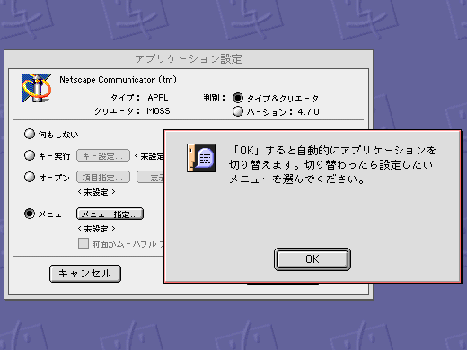
Task: Click the MOSS creator value
Action: [x=158, y=111]
